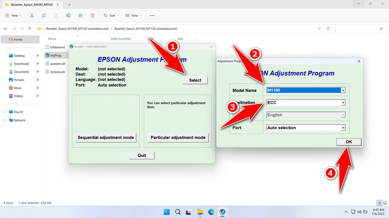The width and height of the screenshot is (389, 218).
Task: Open the clock and date flyout
Action: pyautogui.click(x=378, y=212)
